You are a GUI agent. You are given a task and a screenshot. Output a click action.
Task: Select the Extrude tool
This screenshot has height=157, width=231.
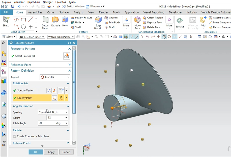(x=55, y=21)
